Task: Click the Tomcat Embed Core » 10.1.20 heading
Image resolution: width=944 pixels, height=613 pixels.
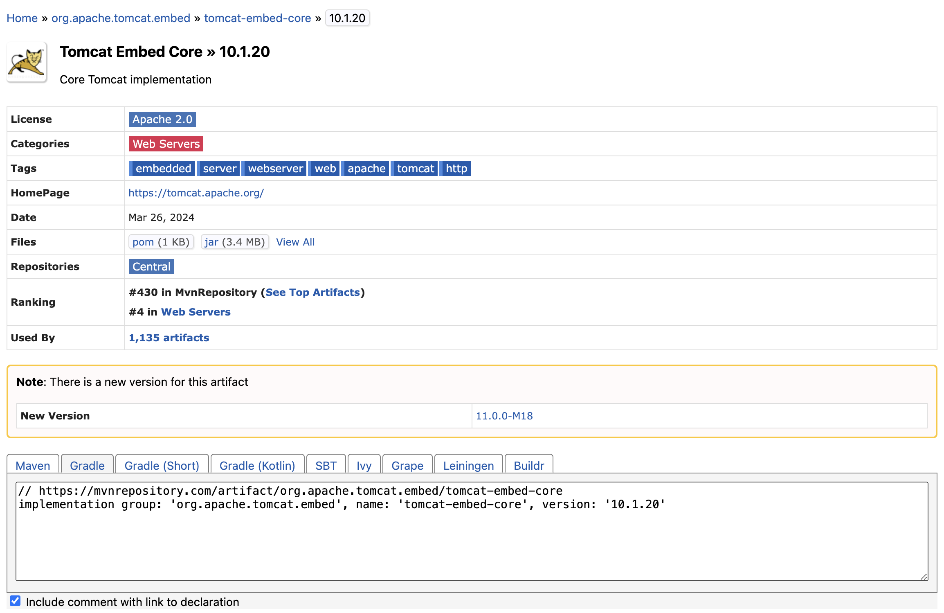Action: [x=165, y=52]
